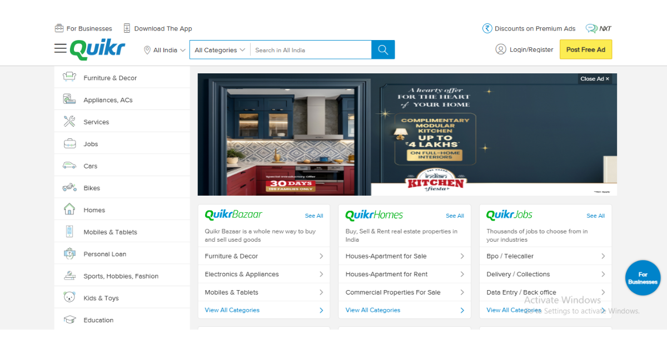Image resolution: width=667 pixels, height=349 pixels.
Task: Expand Bpo / Telecaller jobs row
Action: 545,256
